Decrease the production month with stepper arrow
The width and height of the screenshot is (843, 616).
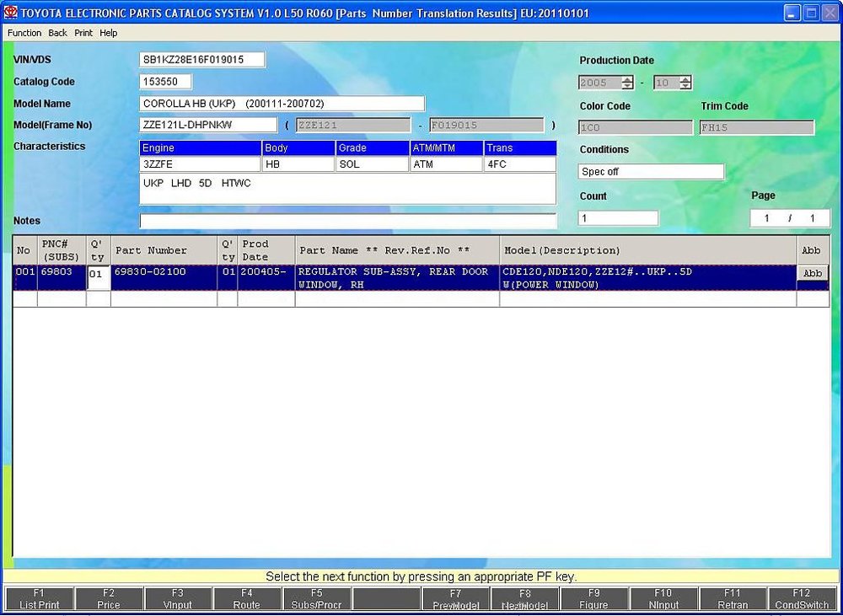click(x=685, y=86)
